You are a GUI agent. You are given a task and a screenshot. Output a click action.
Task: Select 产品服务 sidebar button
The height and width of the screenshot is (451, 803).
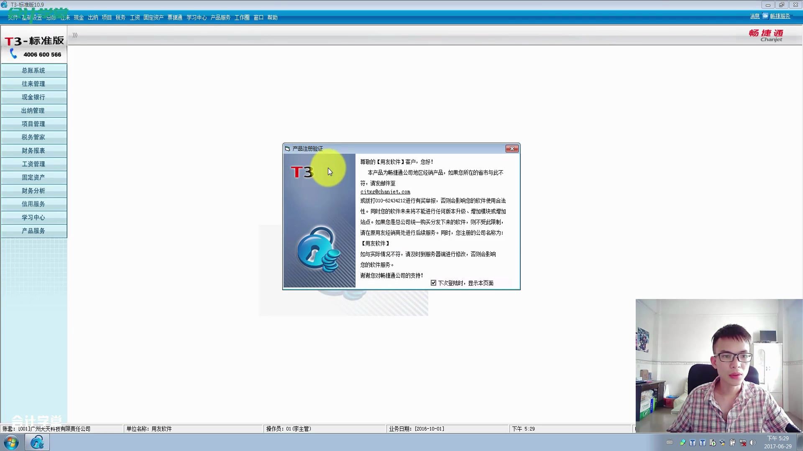coord(33,231)
